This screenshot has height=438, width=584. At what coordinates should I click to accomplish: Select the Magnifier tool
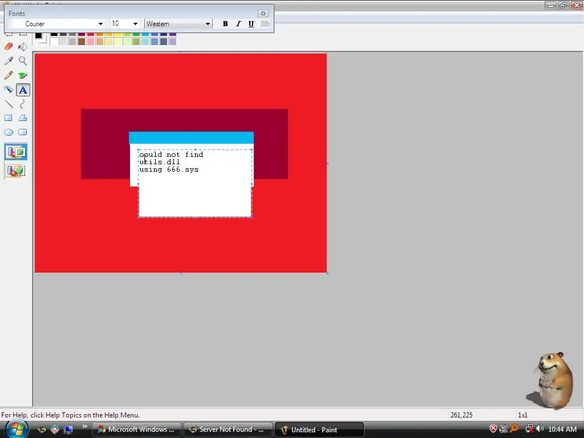pos(23,60)
